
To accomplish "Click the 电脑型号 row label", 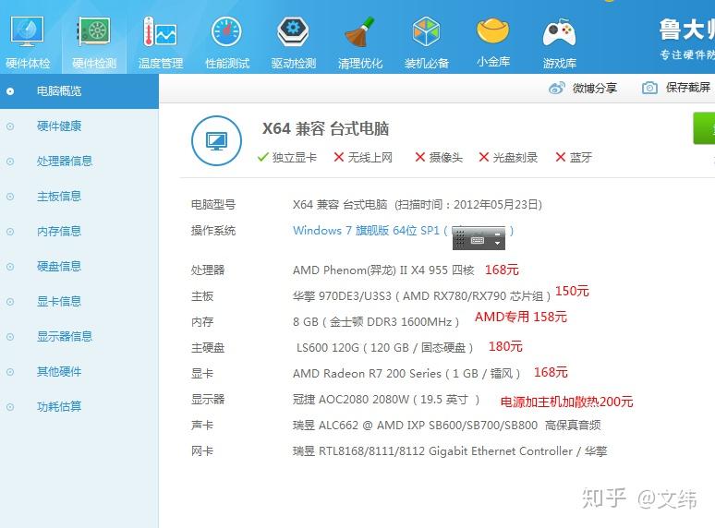I will tap(213, 205).
